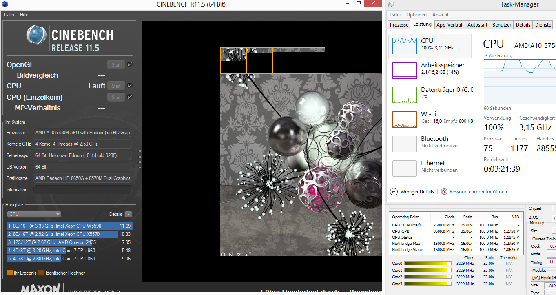Click the 'Northbridge Status' table row
The image size is (556, 295).
pyautogui.click(x=456, y=250)
